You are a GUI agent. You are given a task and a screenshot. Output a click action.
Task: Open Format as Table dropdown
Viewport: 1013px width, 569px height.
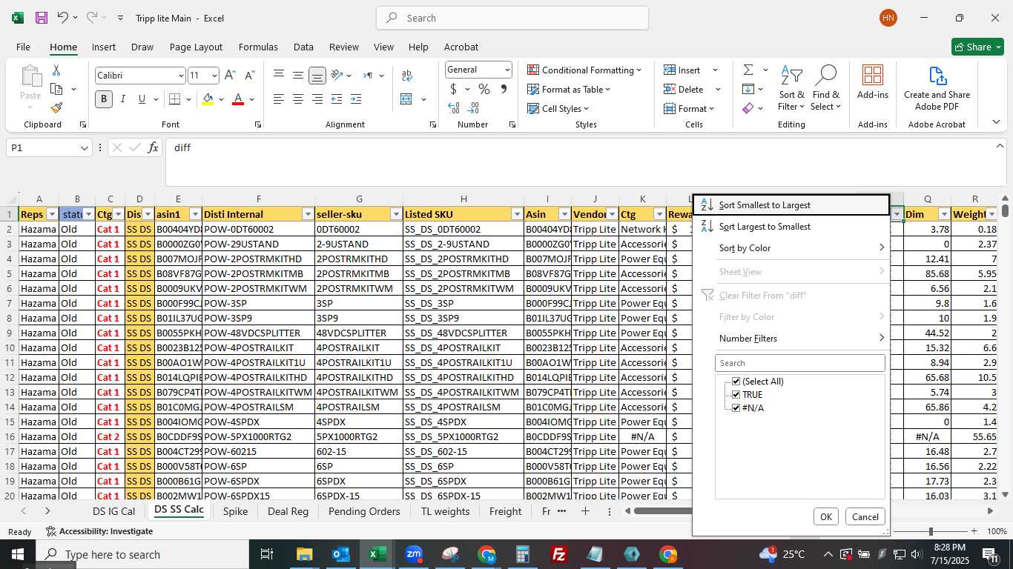click(569, 89)
